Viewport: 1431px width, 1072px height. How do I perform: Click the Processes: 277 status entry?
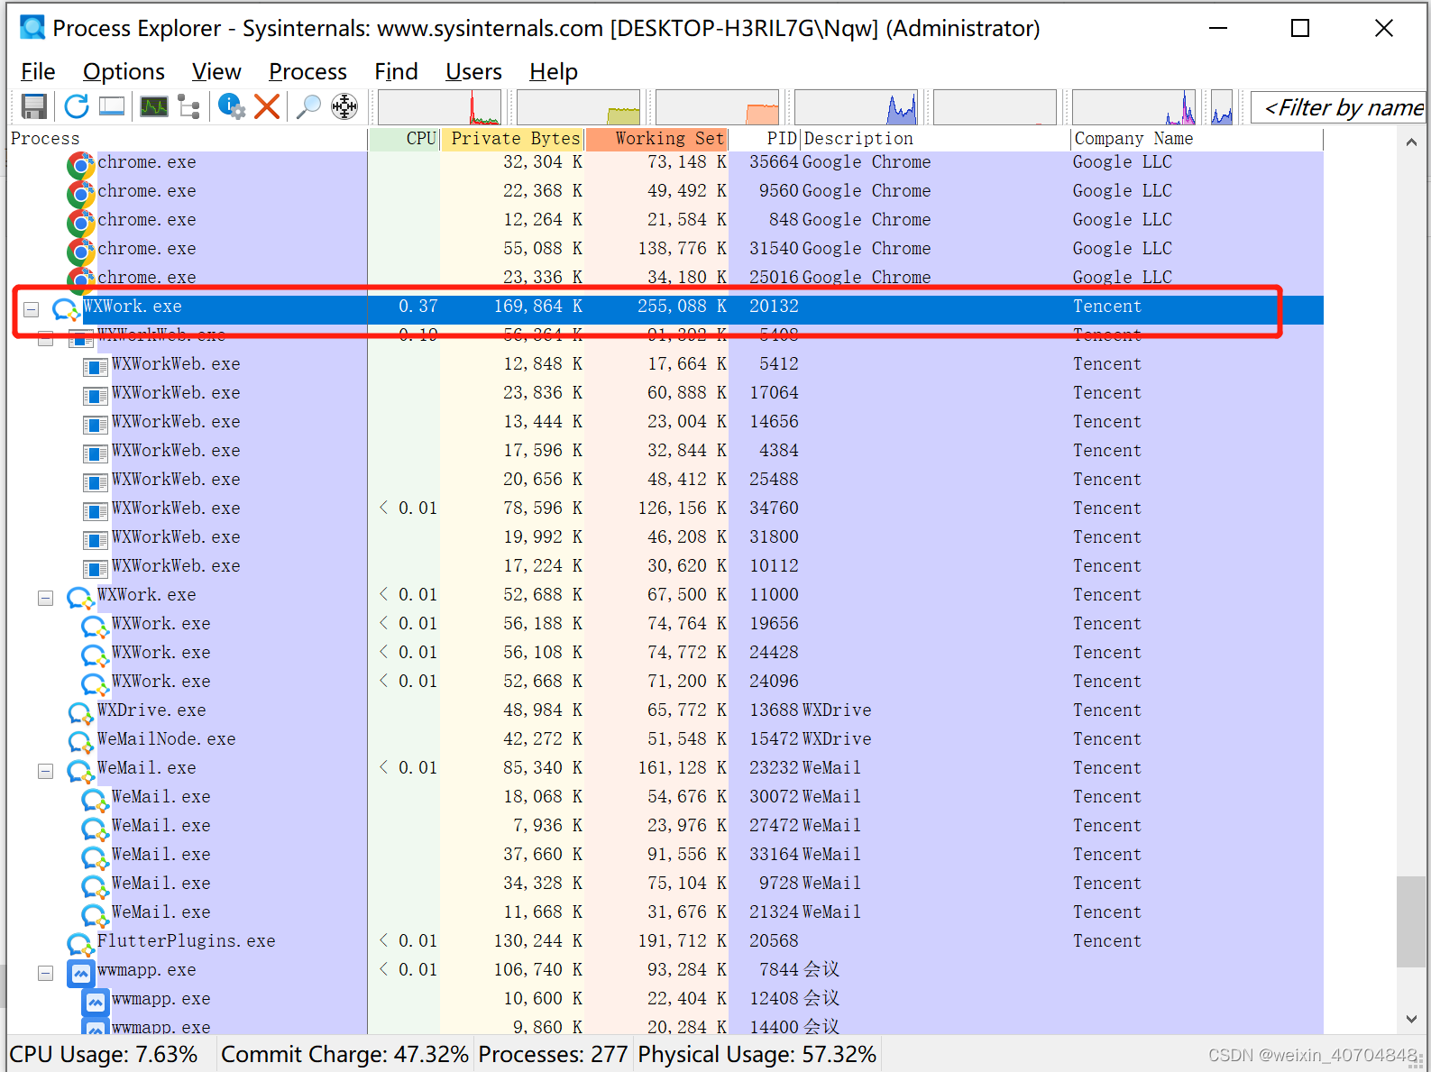553,1054
